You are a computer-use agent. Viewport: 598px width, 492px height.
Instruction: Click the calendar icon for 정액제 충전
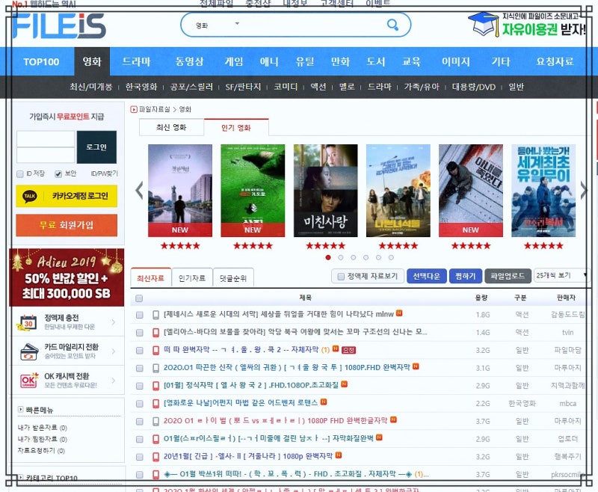click(x=28, y=322)
